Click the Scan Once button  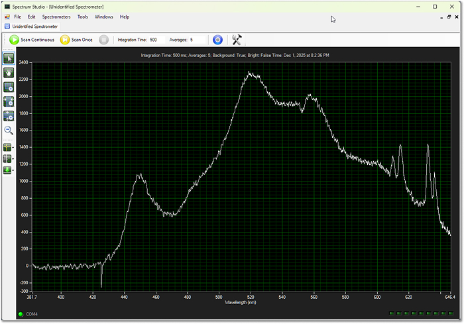(x=76, y=40)
